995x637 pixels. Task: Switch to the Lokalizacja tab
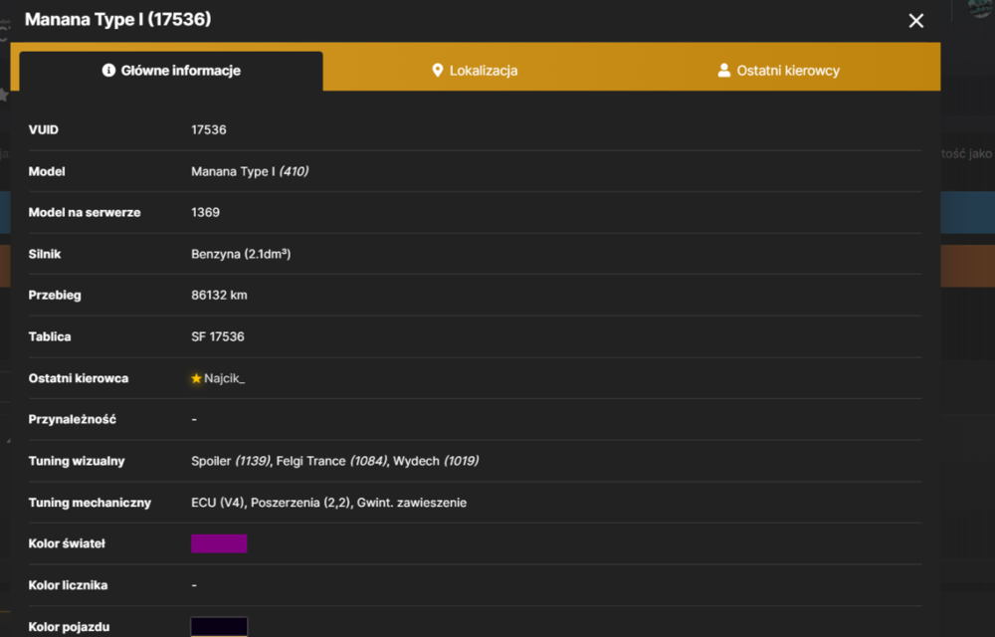coord(475,71)
